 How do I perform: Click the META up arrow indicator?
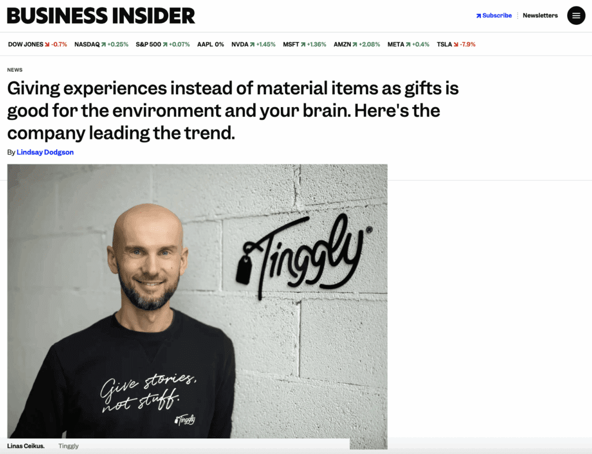408,45
